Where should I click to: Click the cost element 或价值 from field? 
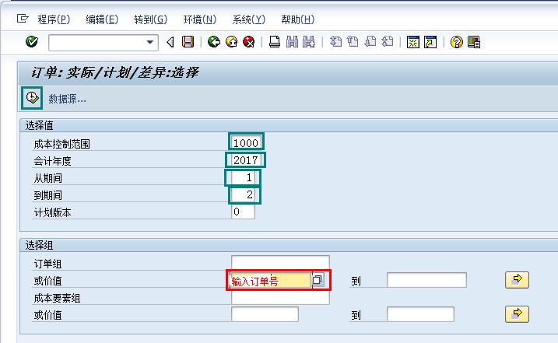coord(265,314)
